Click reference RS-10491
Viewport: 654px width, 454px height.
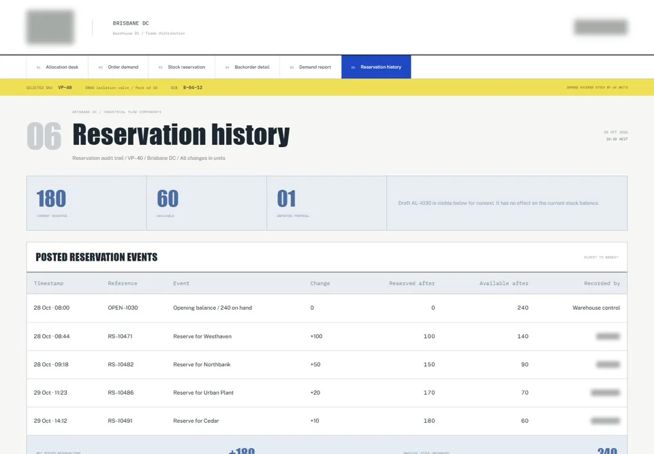click(x=120, y=421)
